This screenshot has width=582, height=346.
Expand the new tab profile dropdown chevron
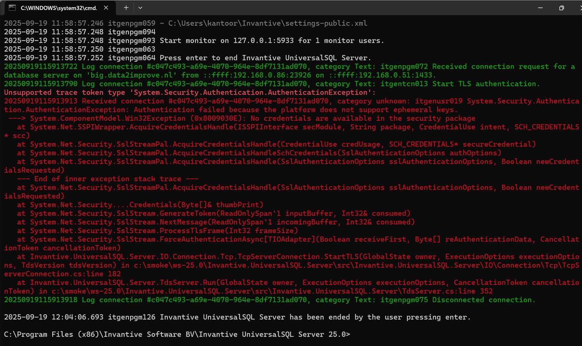click(140, 8)
